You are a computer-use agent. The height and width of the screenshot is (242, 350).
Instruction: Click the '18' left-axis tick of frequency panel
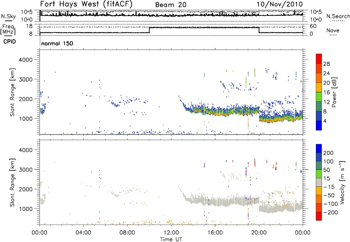coord(29,26)
